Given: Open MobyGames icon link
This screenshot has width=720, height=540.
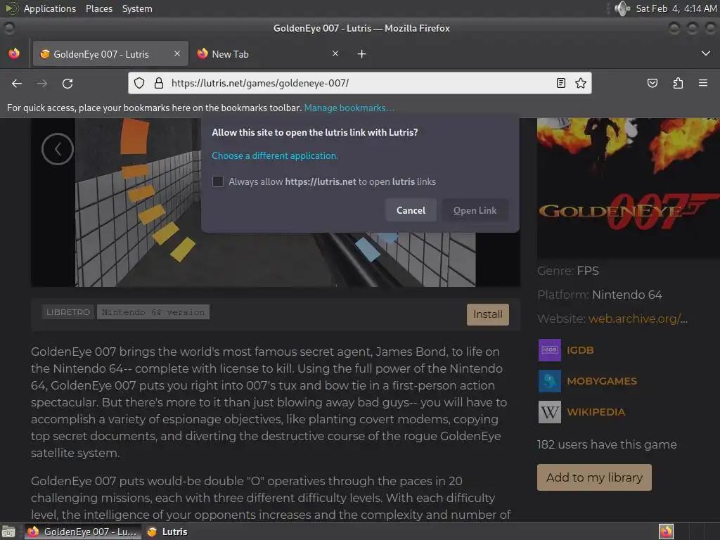Looking at the screenshot, I should click(550, 381).
